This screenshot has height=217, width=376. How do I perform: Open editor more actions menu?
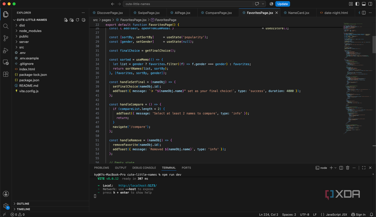pos(370,13)
